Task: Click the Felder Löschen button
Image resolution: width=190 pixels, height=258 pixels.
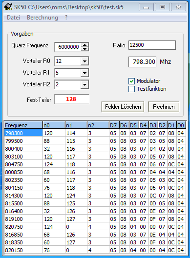Action: tap(123, 107)
